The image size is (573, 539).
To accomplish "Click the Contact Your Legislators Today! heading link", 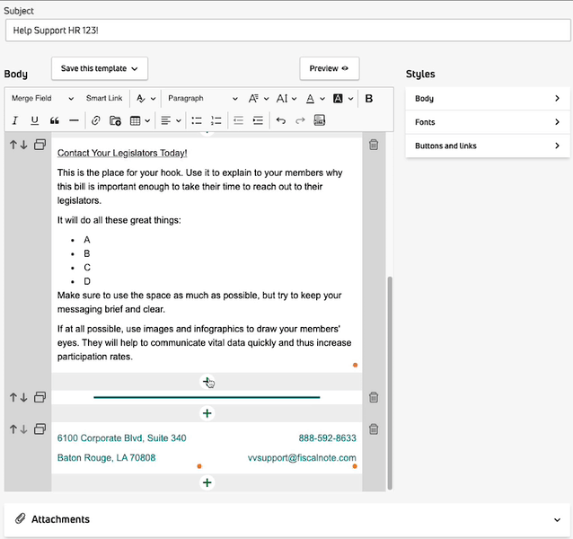I will point(122,153).
